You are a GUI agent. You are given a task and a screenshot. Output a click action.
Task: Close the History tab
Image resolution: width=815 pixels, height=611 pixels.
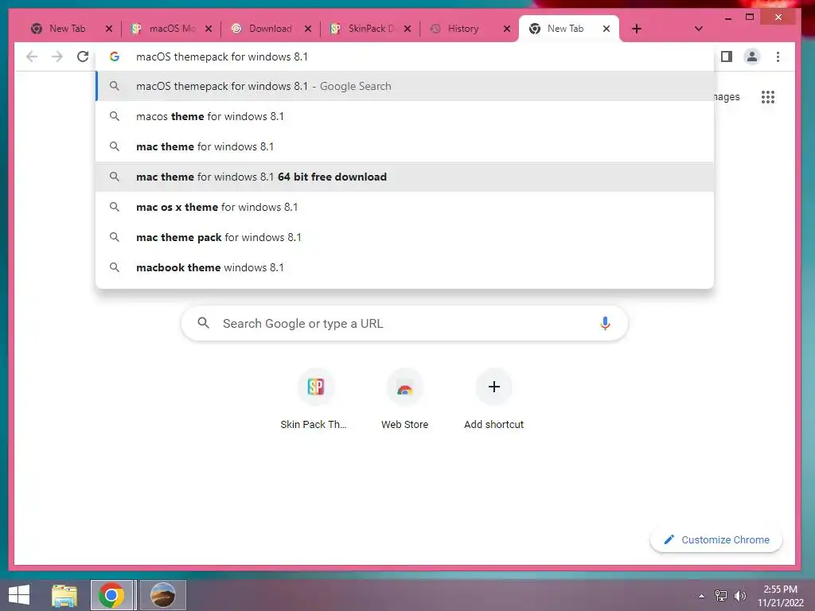pos(507,29)
